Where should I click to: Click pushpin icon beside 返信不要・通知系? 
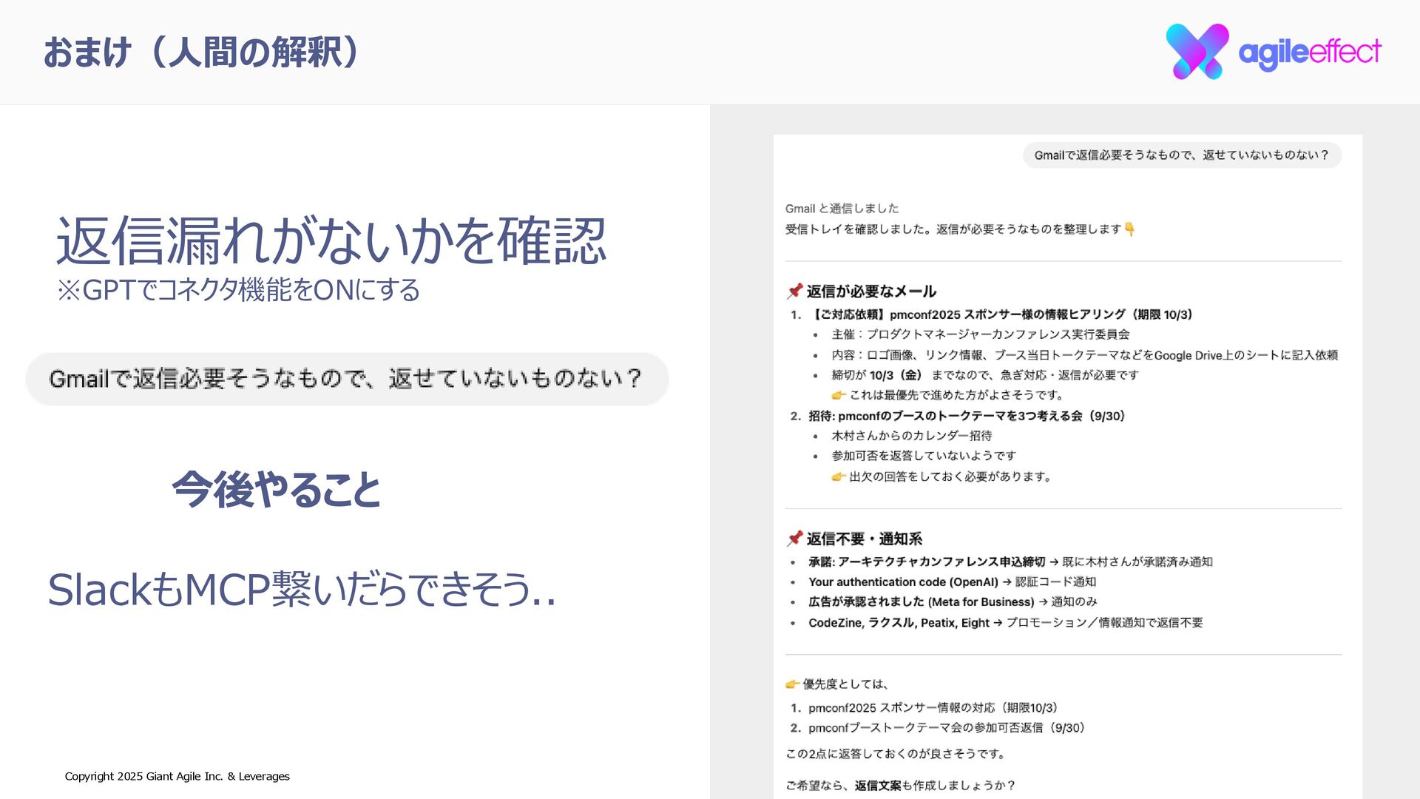click(794, 539)
